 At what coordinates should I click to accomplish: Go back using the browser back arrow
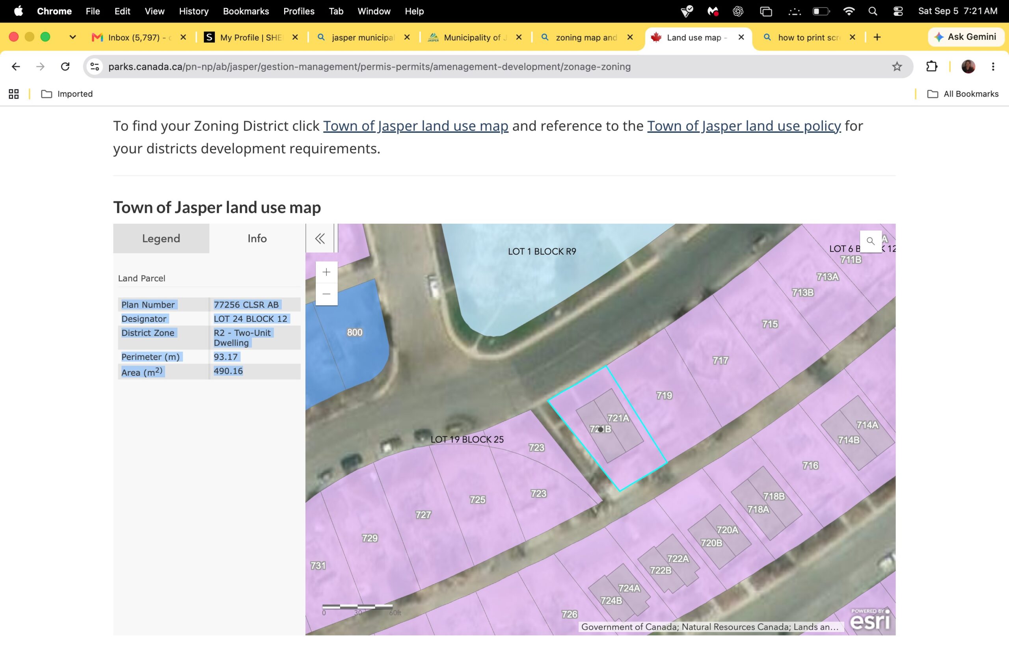tap(16, 67)
